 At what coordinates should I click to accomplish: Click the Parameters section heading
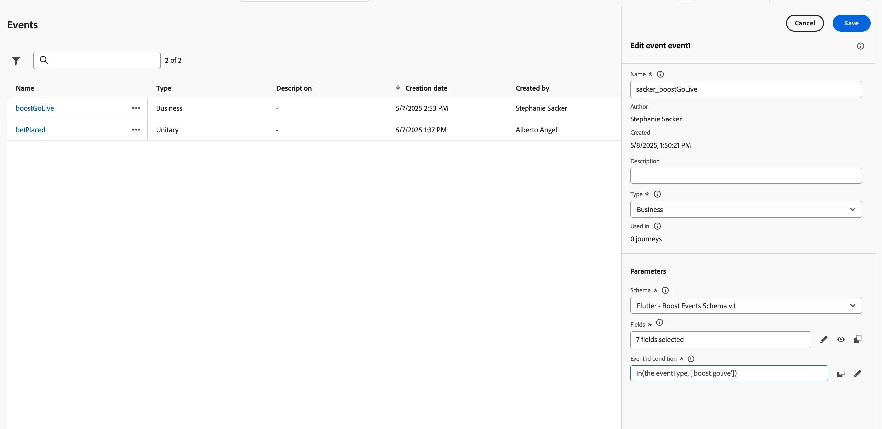click(648, 271)
